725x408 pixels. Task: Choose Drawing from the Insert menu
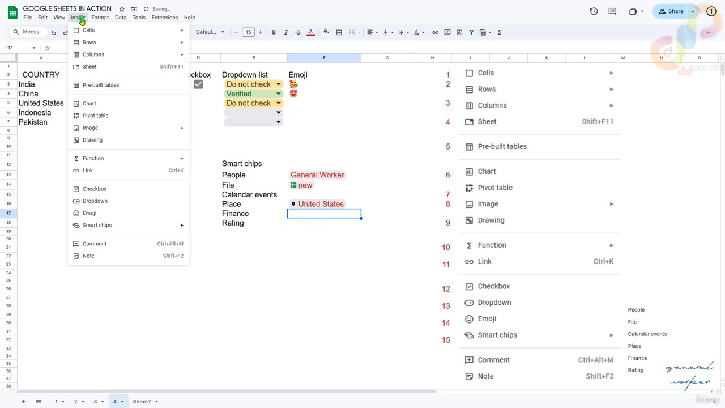[129, 140]
